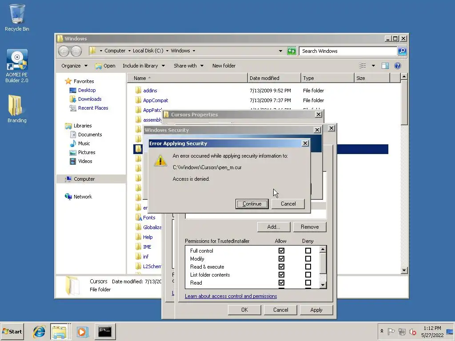Toggle Deny List folder contents checkbox
This screenshot has width=455, height=341.
pyautogui.click(x=308, y=274)
